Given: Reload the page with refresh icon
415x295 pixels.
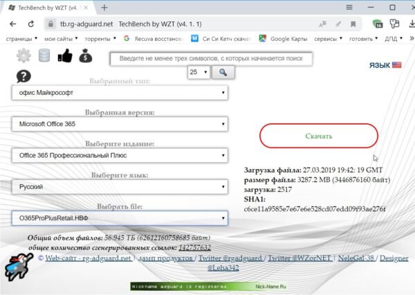Looking at the screenshot, I should [31, 24].
